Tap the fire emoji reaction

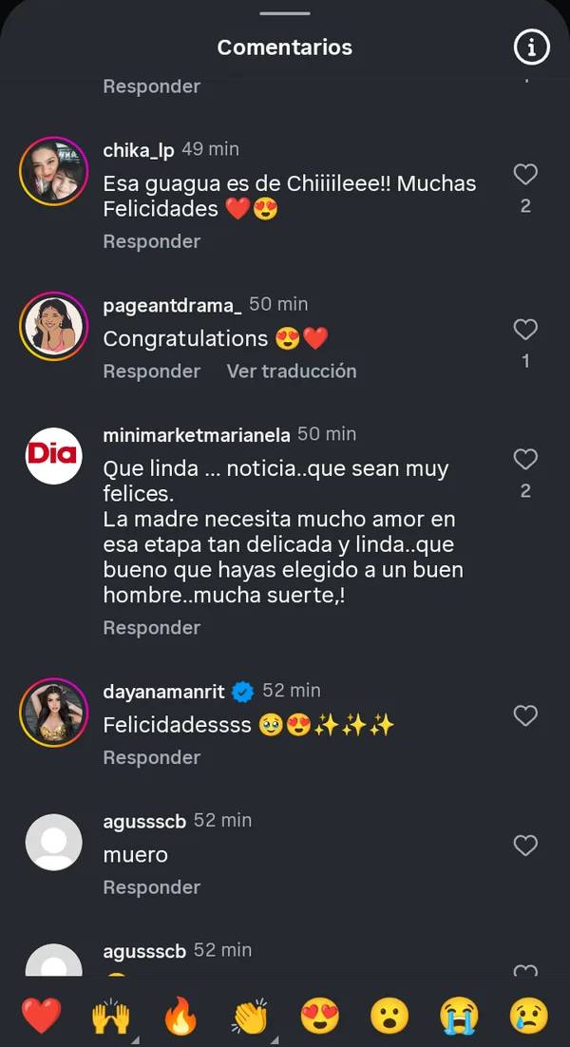pos(180,1016)
